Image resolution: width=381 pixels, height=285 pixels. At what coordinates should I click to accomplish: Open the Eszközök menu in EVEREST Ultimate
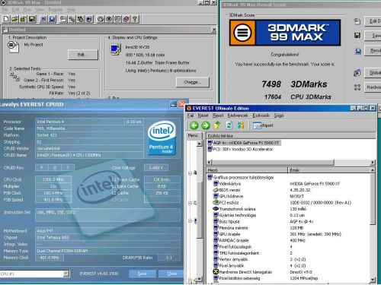[x=261, y=116]
